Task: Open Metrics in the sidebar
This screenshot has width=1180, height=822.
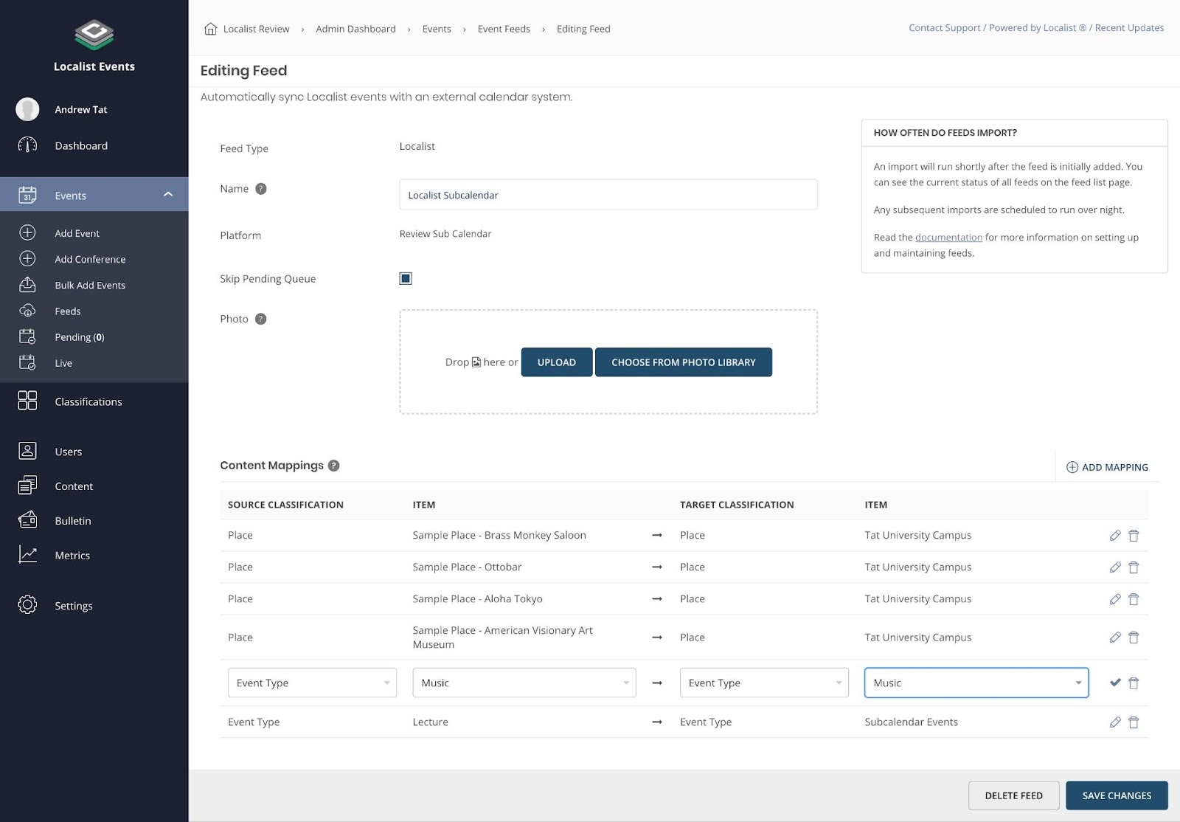Action: [72, 556]
